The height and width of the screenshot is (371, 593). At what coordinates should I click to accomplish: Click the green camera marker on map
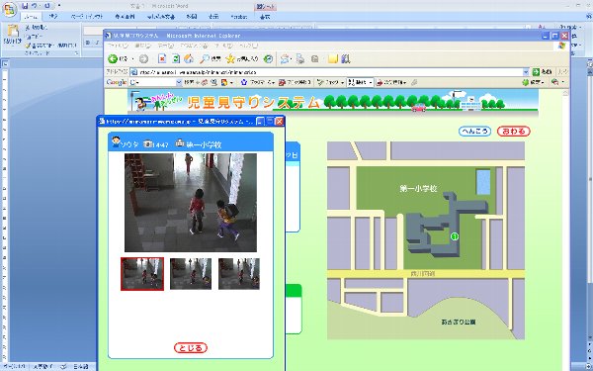point(455,236)
